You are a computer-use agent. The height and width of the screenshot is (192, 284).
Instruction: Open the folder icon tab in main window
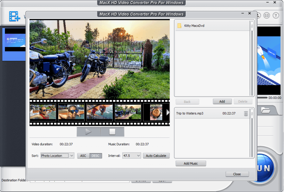point(266,110)
